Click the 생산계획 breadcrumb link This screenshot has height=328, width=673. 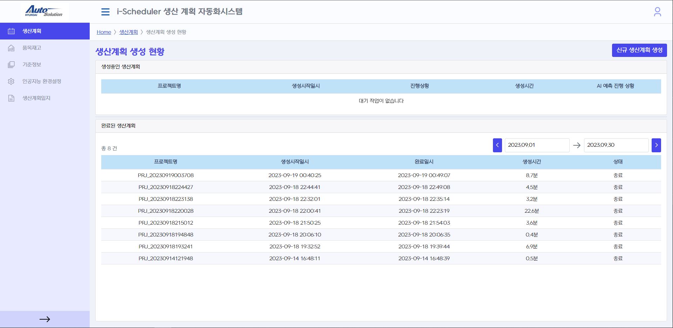click(x=129, y=32)
